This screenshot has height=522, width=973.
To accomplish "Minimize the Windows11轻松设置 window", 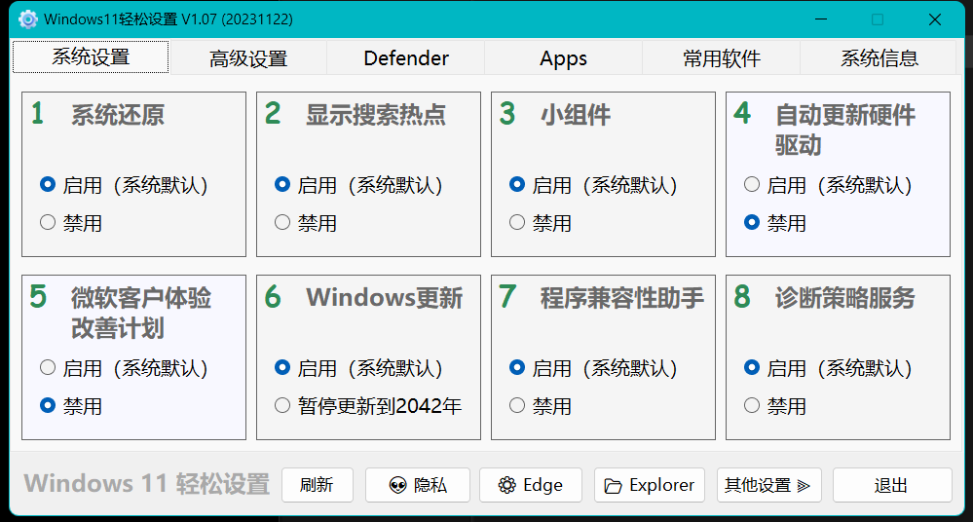I will click(x=821, y=19).
